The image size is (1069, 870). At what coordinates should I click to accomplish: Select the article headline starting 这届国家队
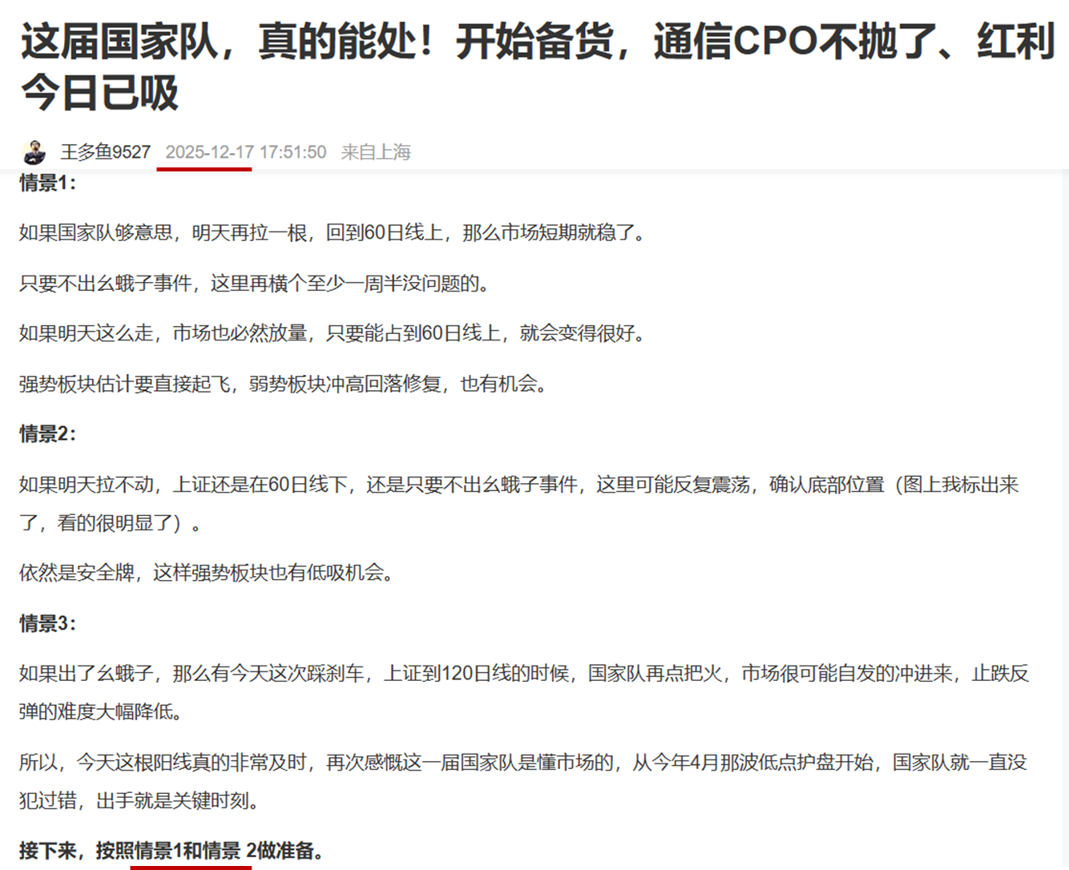537,66
